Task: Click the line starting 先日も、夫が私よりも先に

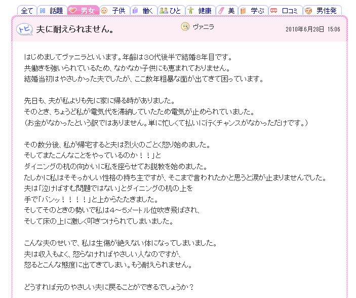Action: (99, 101)
